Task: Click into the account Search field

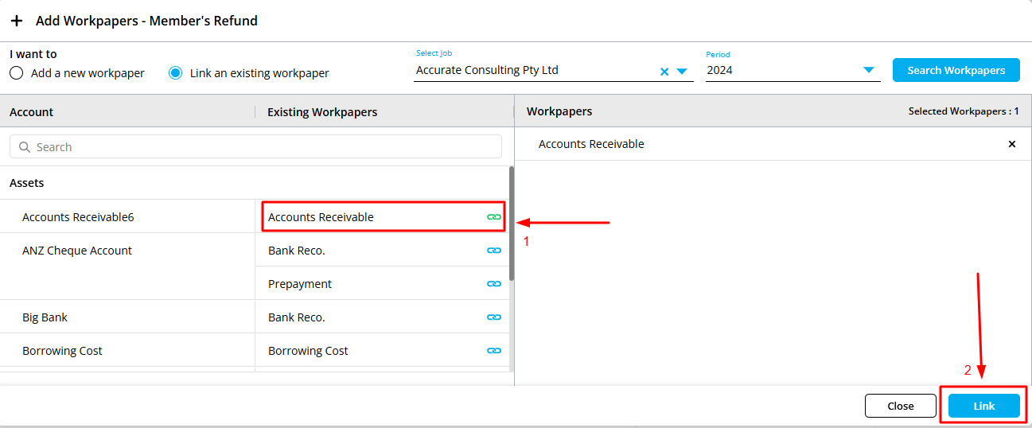Action: pyautogui.click(x=263, y=147)
